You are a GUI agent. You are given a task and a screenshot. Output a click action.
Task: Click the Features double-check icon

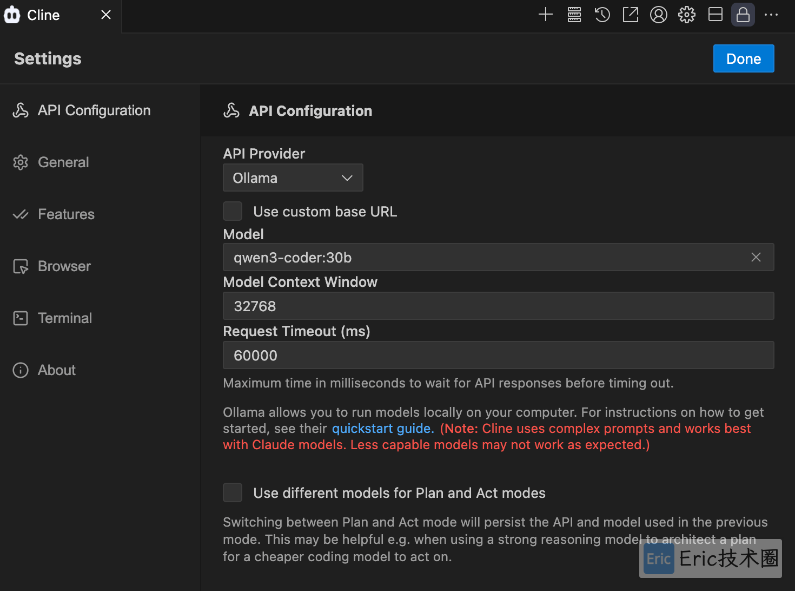(x=21, y=214)
